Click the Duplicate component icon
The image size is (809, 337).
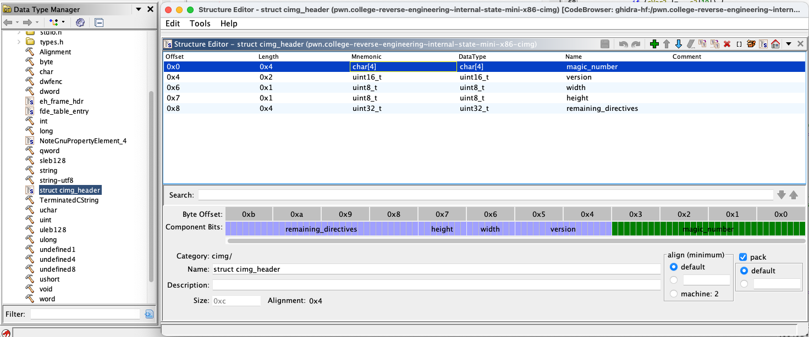(703, 44)
